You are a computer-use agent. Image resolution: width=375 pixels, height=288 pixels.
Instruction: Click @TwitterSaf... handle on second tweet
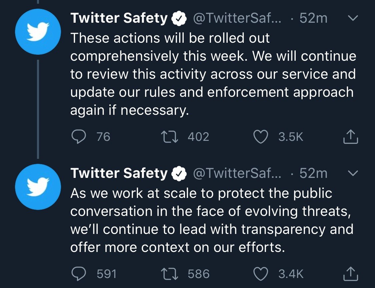tap(237, 173)
